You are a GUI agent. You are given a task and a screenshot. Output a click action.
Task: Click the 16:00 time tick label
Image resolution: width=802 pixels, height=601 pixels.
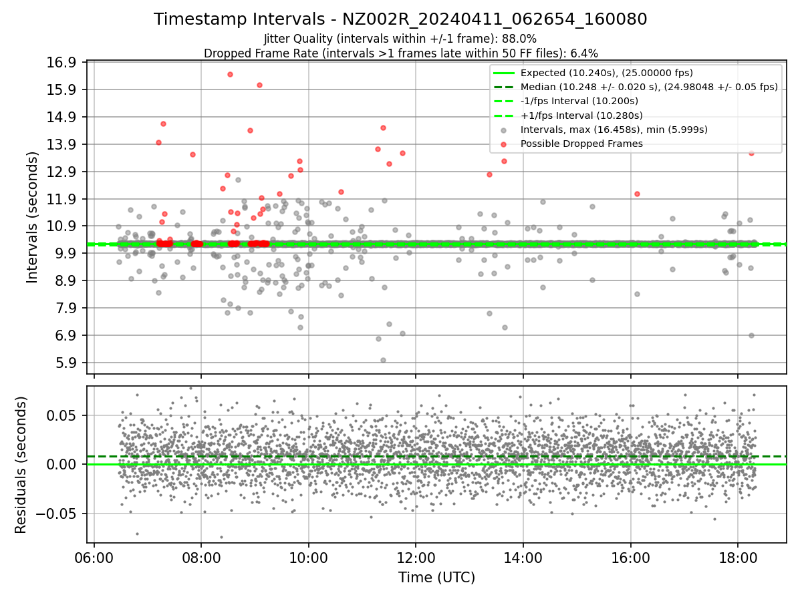tap(630, 558)
